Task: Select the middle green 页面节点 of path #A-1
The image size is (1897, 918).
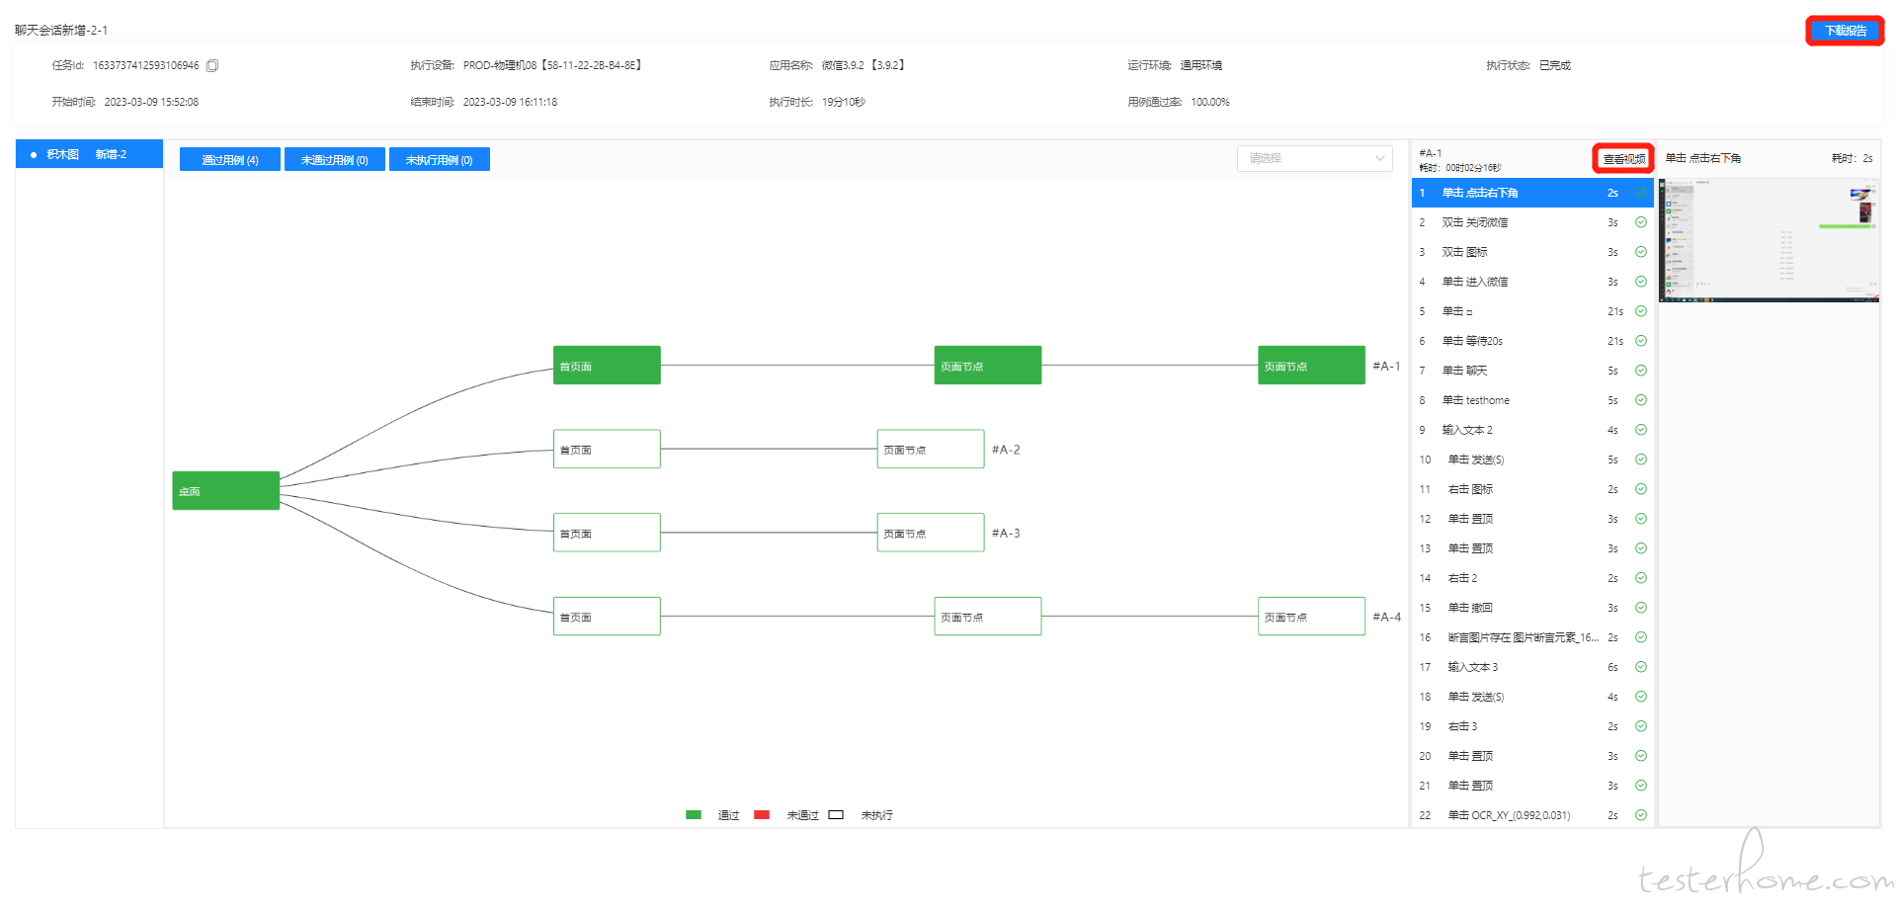Action: pos(988,366)
